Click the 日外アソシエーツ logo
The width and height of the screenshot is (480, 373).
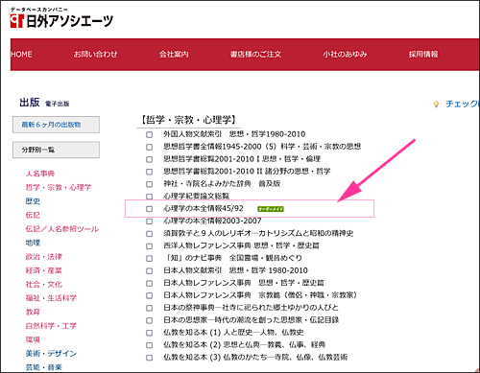61,18
